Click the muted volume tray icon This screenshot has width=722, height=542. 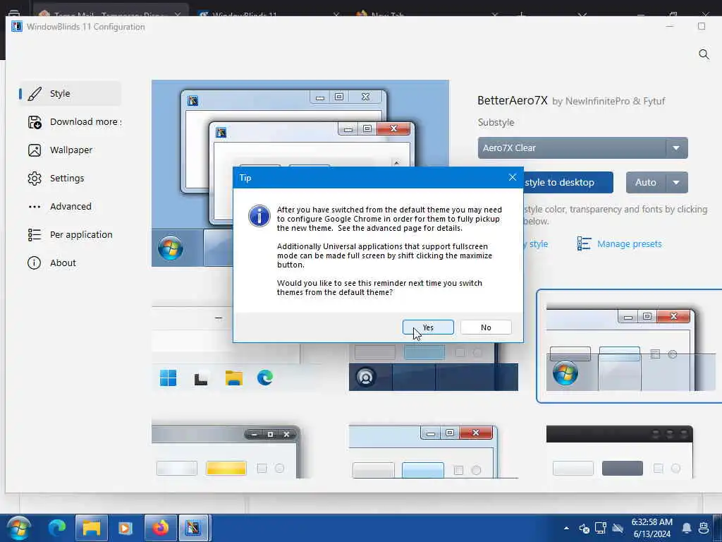tap(584, 528)
